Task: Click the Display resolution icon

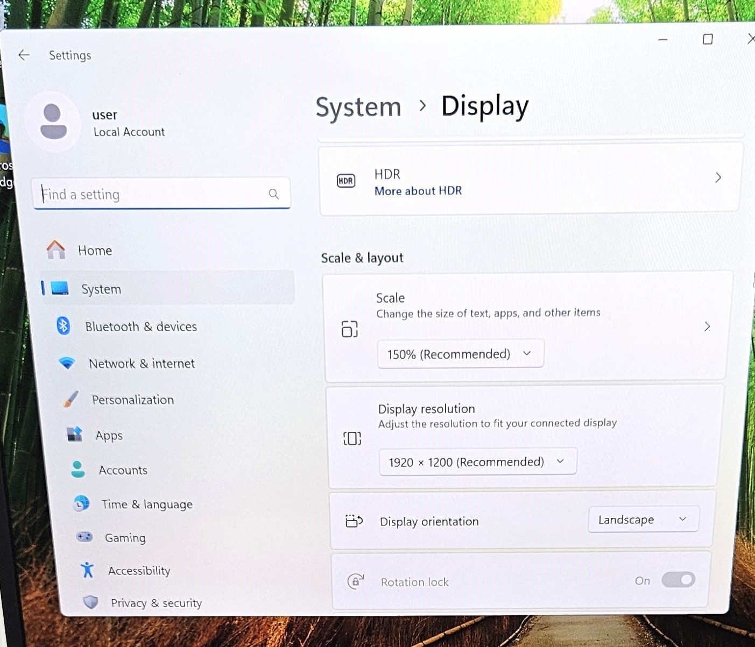Action: [x=352, y=438]
